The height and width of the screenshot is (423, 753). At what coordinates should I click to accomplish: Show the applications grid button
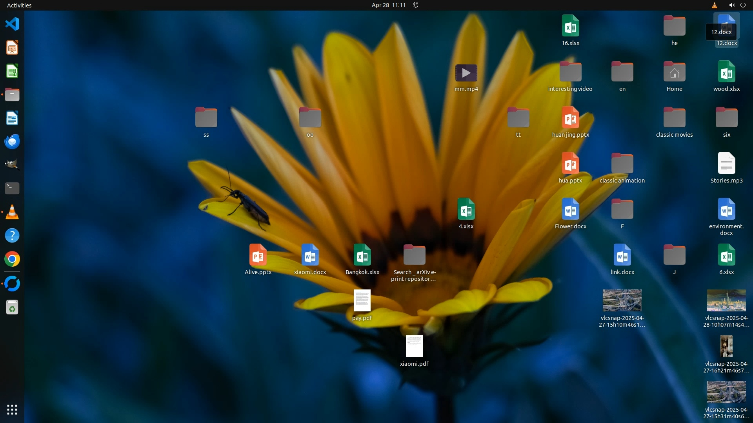tap(12, 410)
